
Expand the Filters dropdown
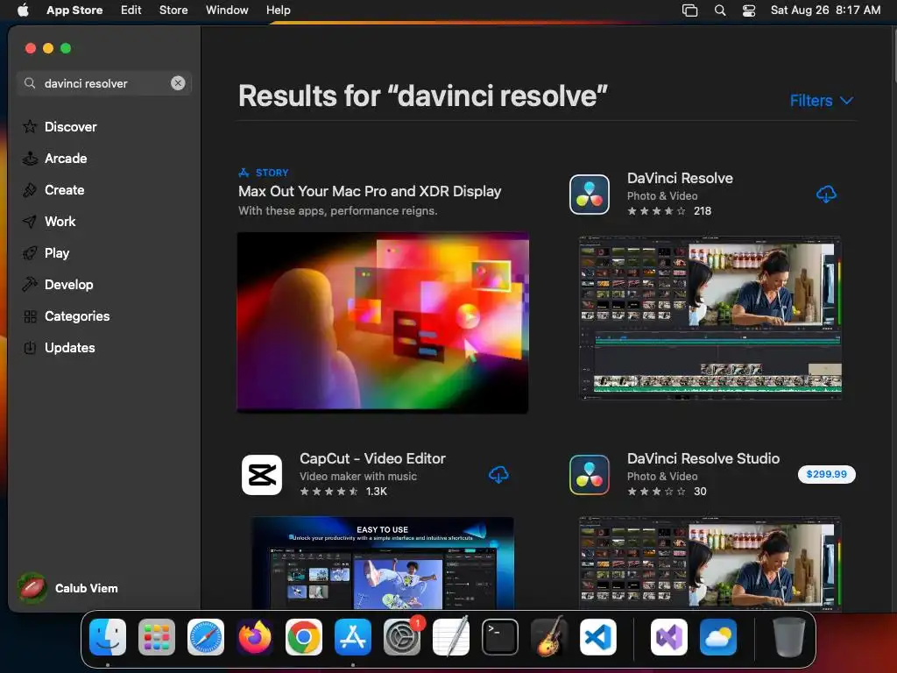click(822, 101)
